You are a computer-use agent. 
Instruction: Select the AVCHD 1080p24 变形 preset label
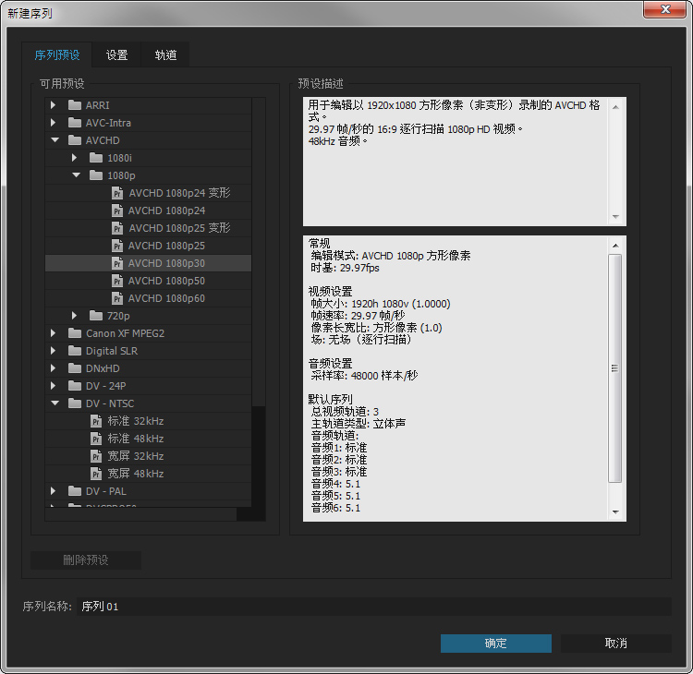pos(179,193)
